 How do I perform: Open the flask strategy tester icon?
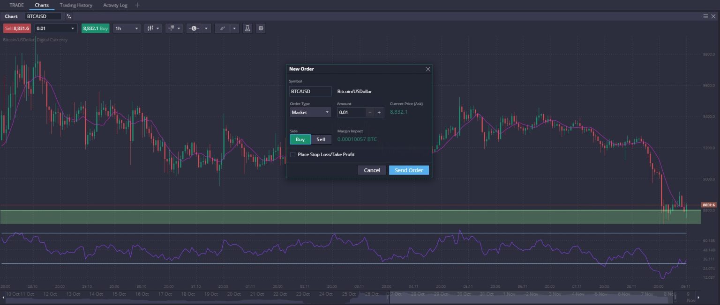click(x=247, y=28)
